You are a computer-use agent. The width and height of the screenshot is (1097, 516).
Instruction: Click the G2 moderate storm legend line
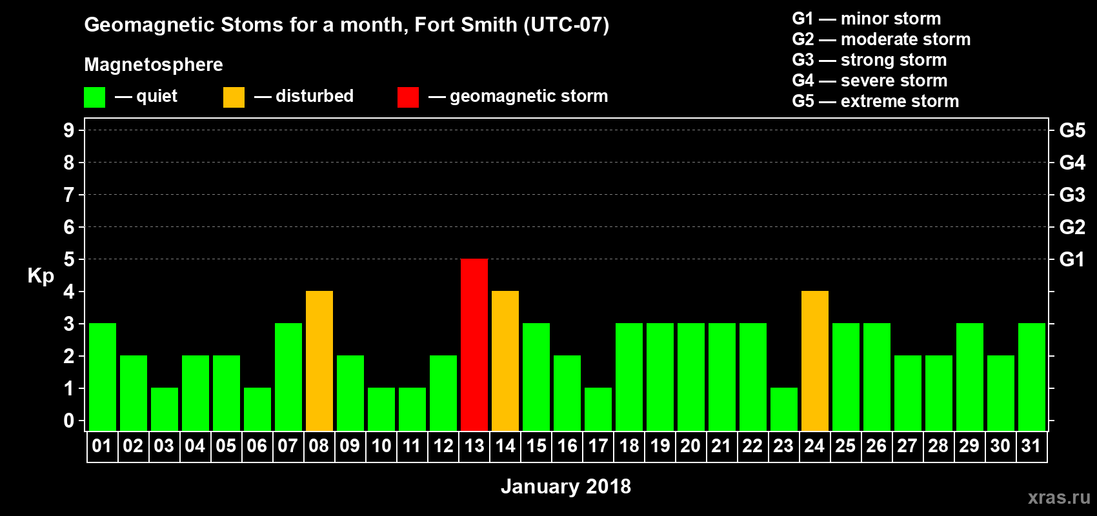pos(881,39)
